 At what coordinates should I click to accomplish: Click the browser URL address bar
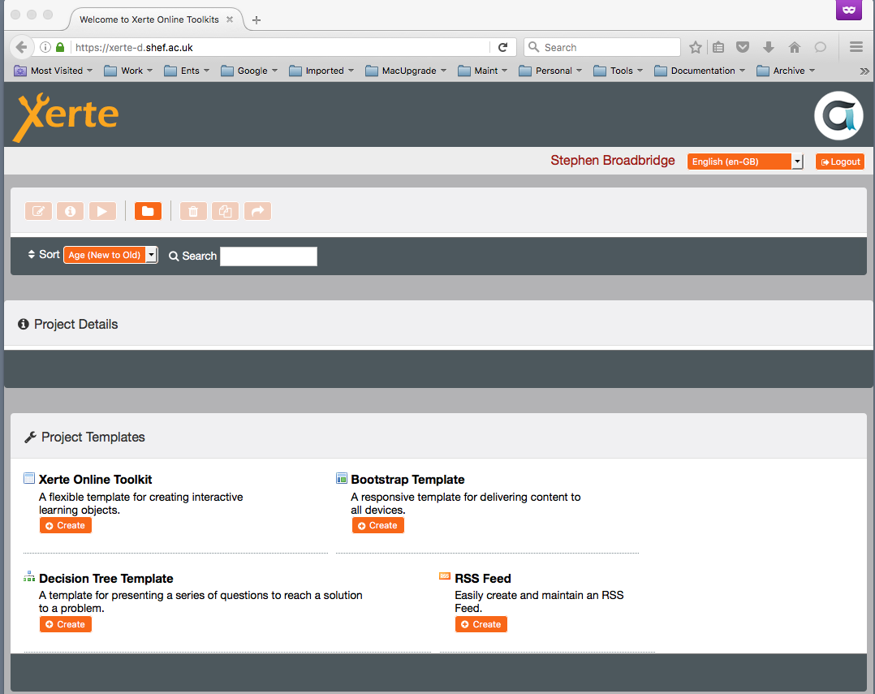281,47
